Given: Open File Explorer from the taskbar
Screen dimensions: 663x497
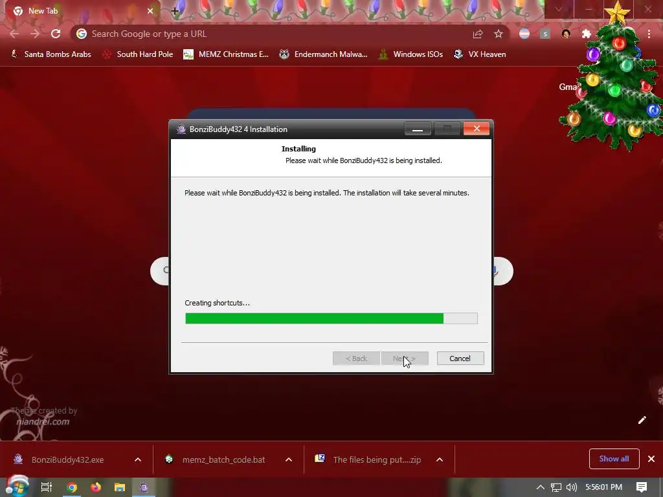Looking at the screenshot, I should point(120,487).
